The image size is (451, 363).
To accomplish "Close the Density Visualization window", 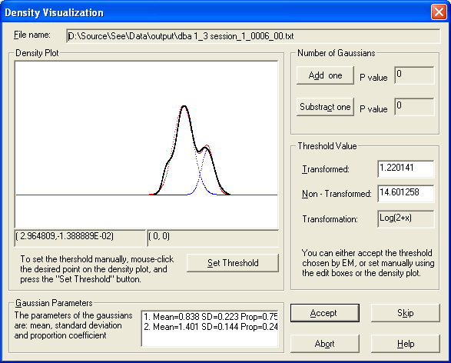I will (439, 12).
